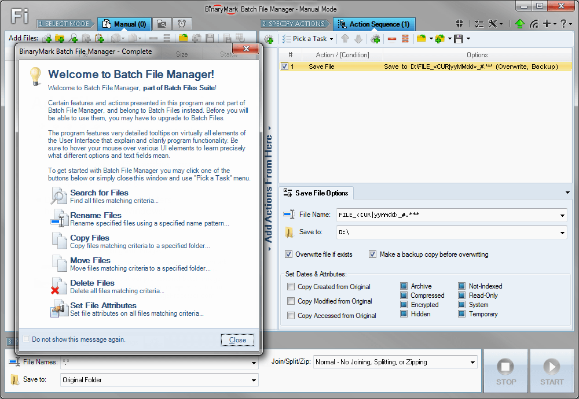Click the green Upgrade arrow icon
This screenshot has width=579, height=399.
coord(520,24)
